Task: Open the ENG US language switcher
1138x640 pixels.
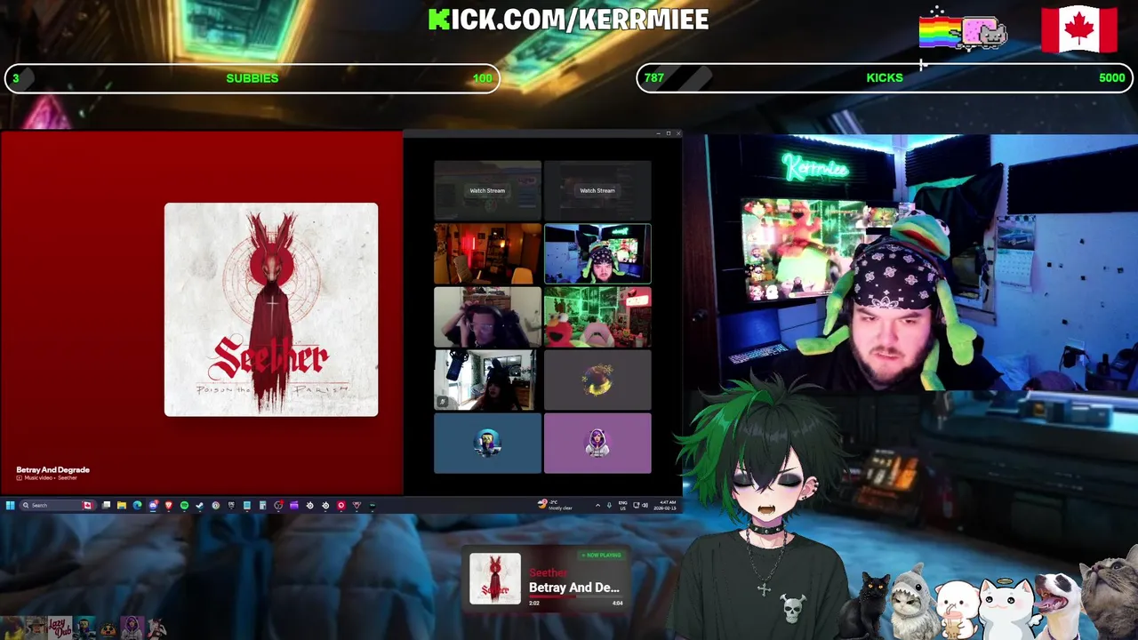Action: pyautogui.click(x=622, y=505)
